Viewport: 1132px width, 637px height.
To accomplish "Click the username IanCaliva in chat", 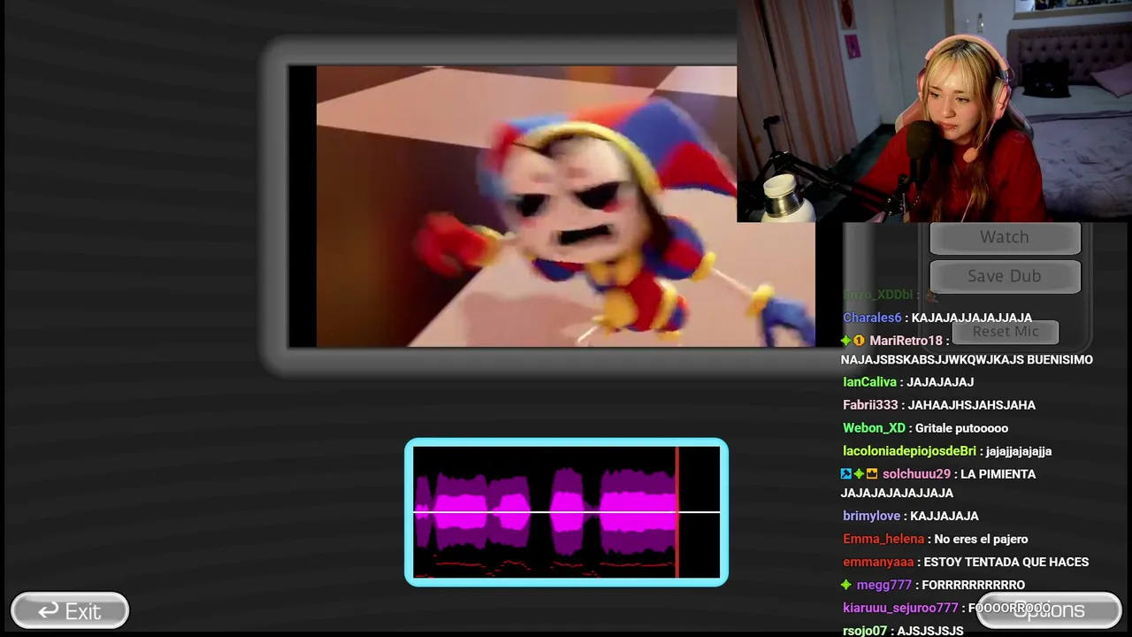I will point(869,382).
